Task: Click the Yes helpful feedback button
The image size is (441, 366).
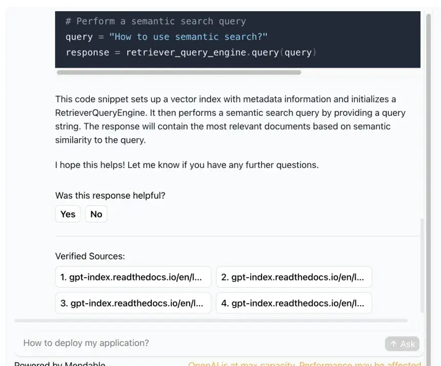Action: point(68,214)
